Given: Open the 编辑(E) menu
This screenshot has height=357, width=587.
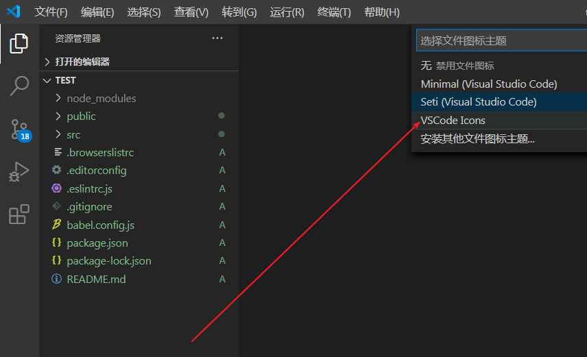Looking at the screenshot, I should pyautogui.click(x=97, y=12).
